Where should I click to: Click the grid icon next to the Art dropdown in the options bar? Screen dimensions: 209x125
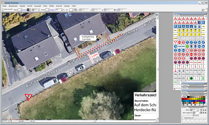[76, 10]
